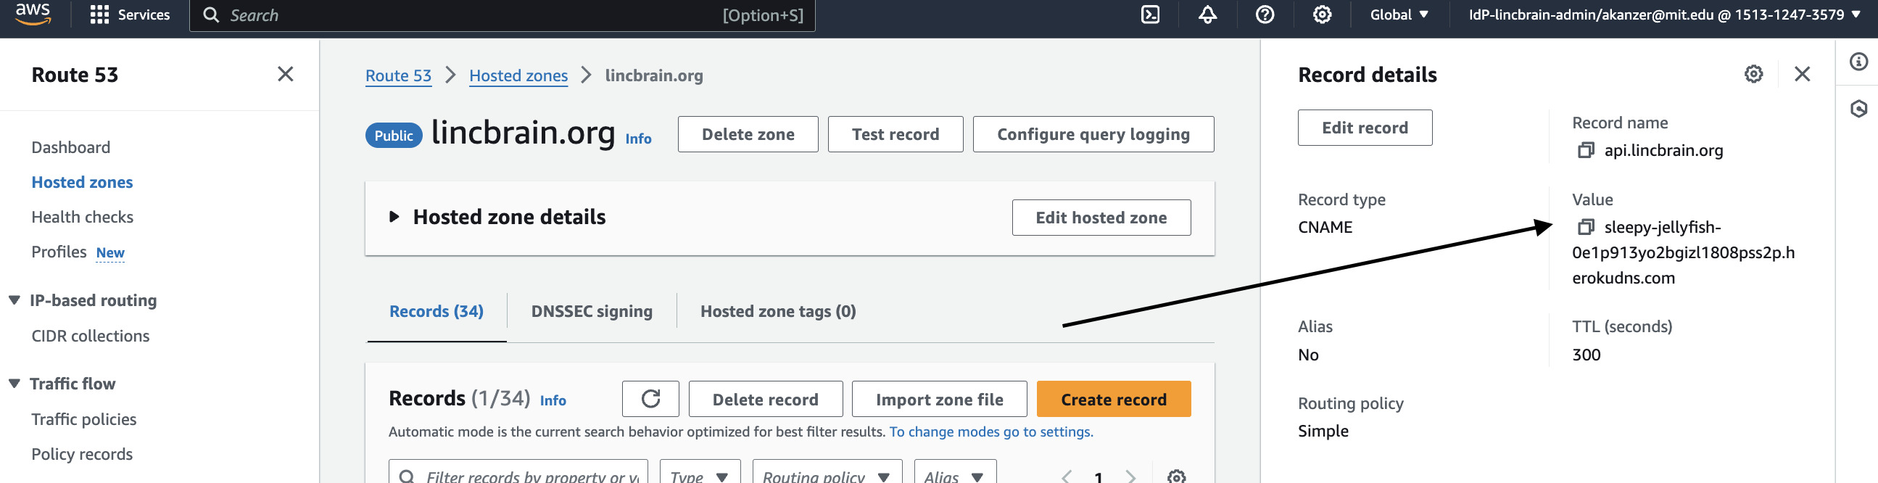The image size is (1878, 483).
Task: Click the AWS search bar
Action: pos(502,15)
